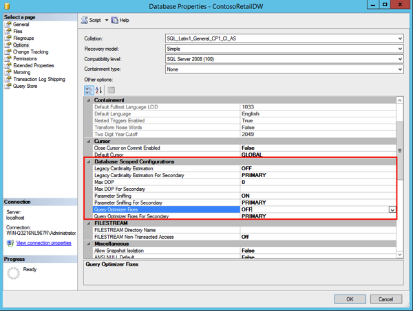Select the Parameter Sniffing row
Viewport: 413px width, 311px height.
click(244, 196)
